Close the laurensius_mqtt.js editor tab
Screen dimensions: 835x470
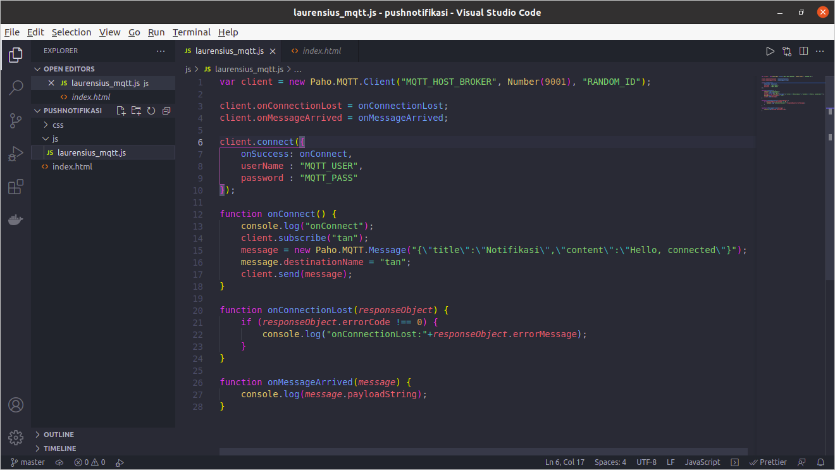pyautogui.click(x=272, y=51)
